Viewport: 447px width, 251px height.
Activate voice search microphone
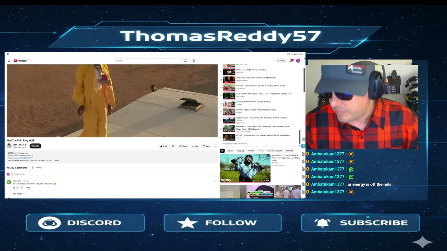(x=193, y=61)
